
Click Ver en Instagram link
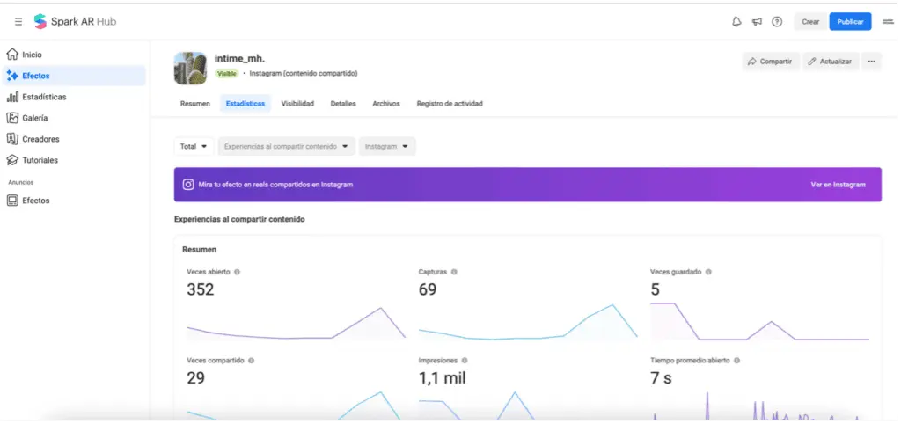tap(838, 185)
